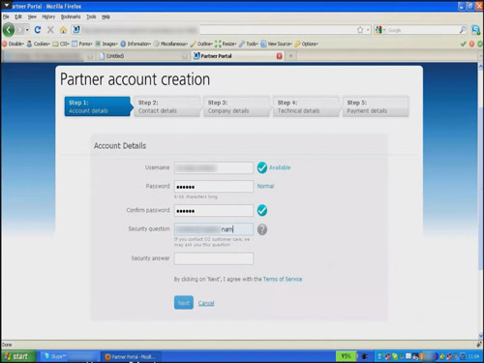Viewport: 484px width, 363px height.
Task: Open the View menu
Action: (32, 16)
